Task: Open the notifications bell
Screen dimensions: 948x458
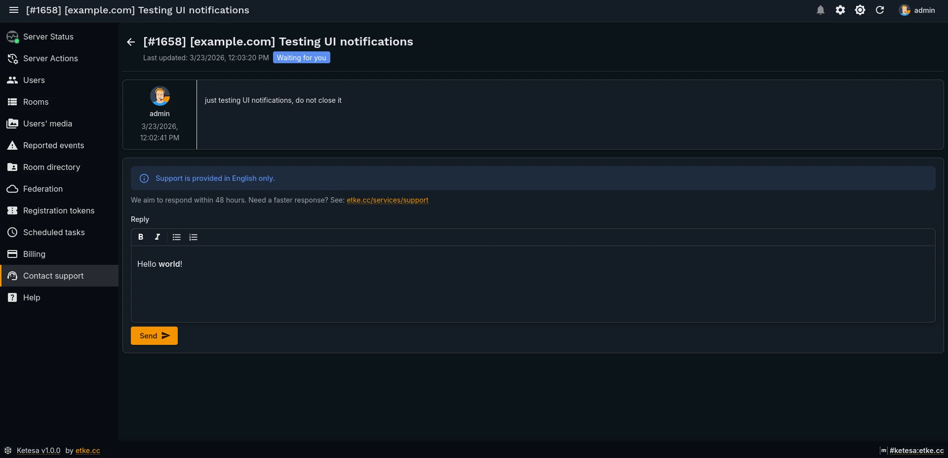Action: 821,10
